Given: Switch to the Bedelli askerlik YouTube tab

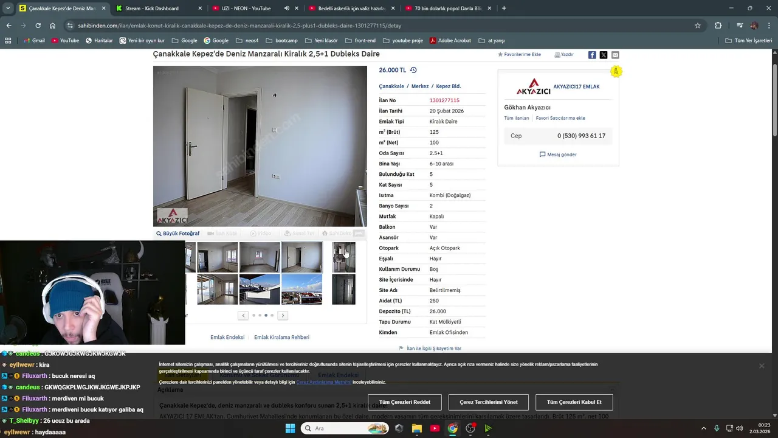Looking at the screenshot, I should point(351,8).
